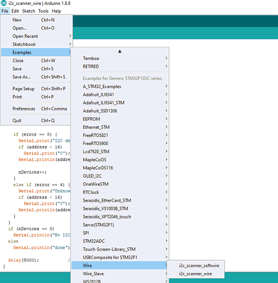Viewport: 278px width, 283px height.
Task: Open the Wire_Slave examples
Action: (x=120, y=274)
